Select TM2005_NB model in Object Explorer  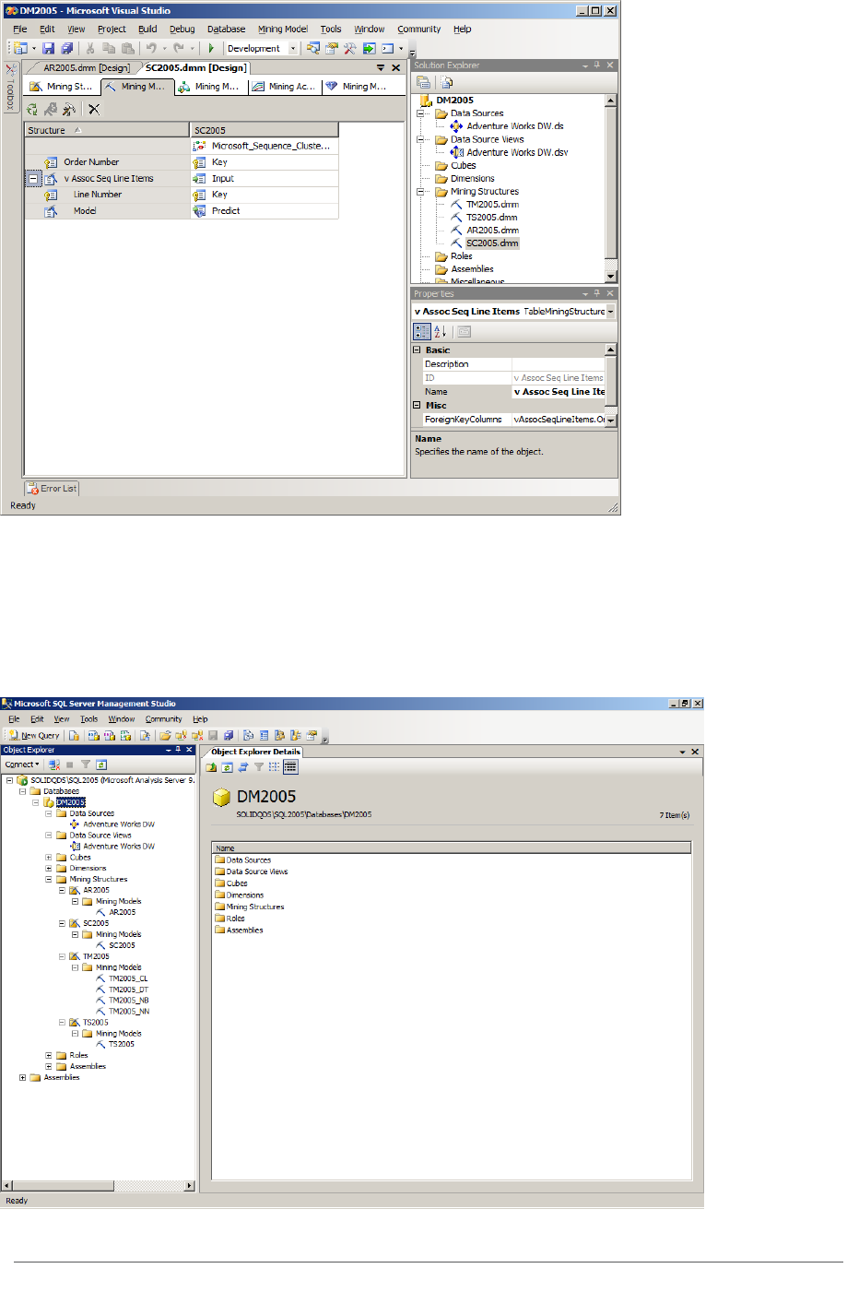(128, 1001)
